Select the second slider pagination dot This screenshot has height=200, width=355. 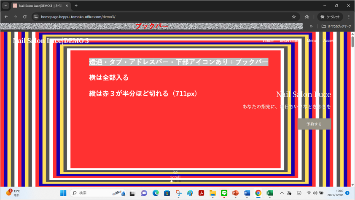(176, 181)
